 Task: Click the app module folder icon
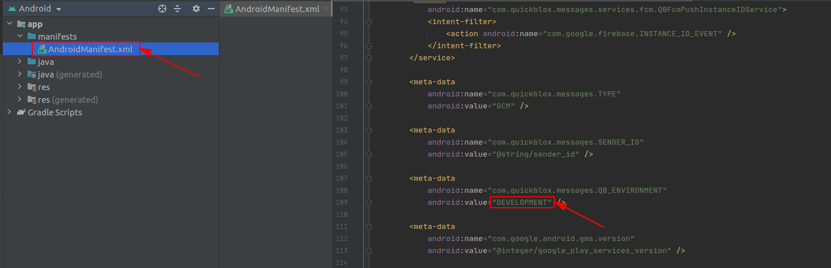22,24
